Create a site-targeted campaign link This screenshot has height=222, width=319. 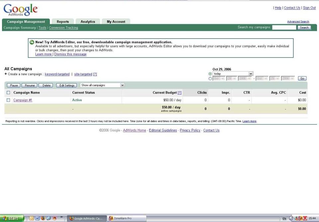[83, 74]
